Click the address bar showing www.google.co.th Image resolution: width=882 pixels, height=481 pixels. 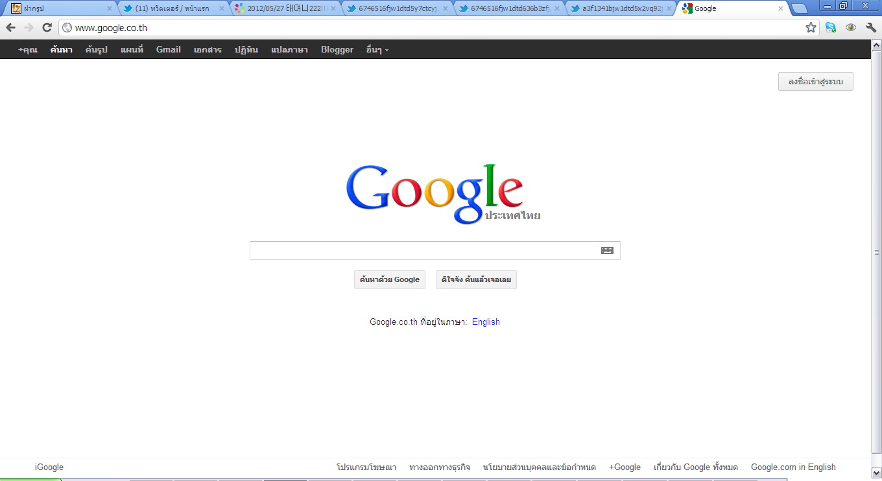tap(438, 28)
